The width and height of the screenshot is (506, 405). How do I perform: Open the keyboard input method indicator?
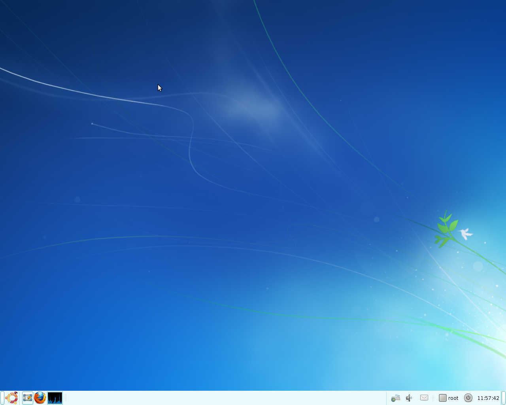[x=395, y=398]
